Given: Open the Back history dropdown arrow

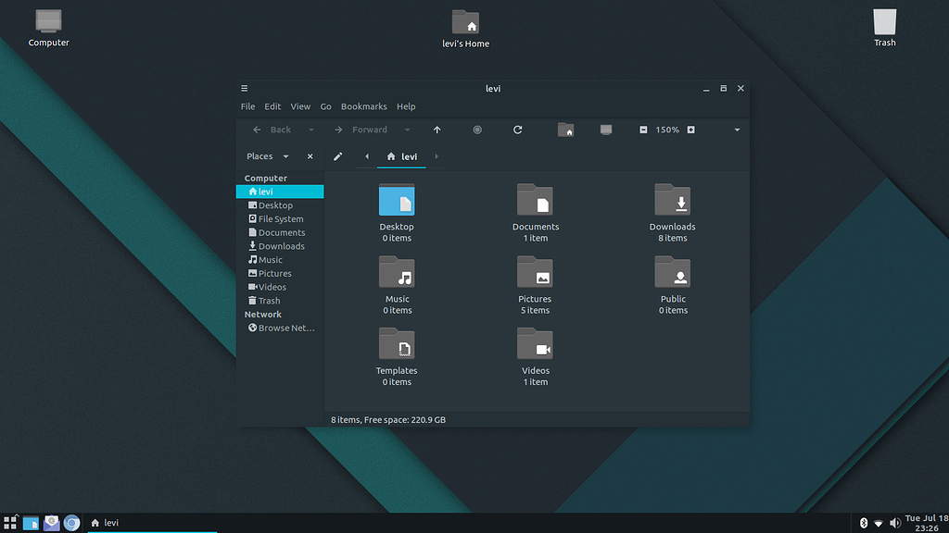Looking at the screenshot, I should pos(311,130).
